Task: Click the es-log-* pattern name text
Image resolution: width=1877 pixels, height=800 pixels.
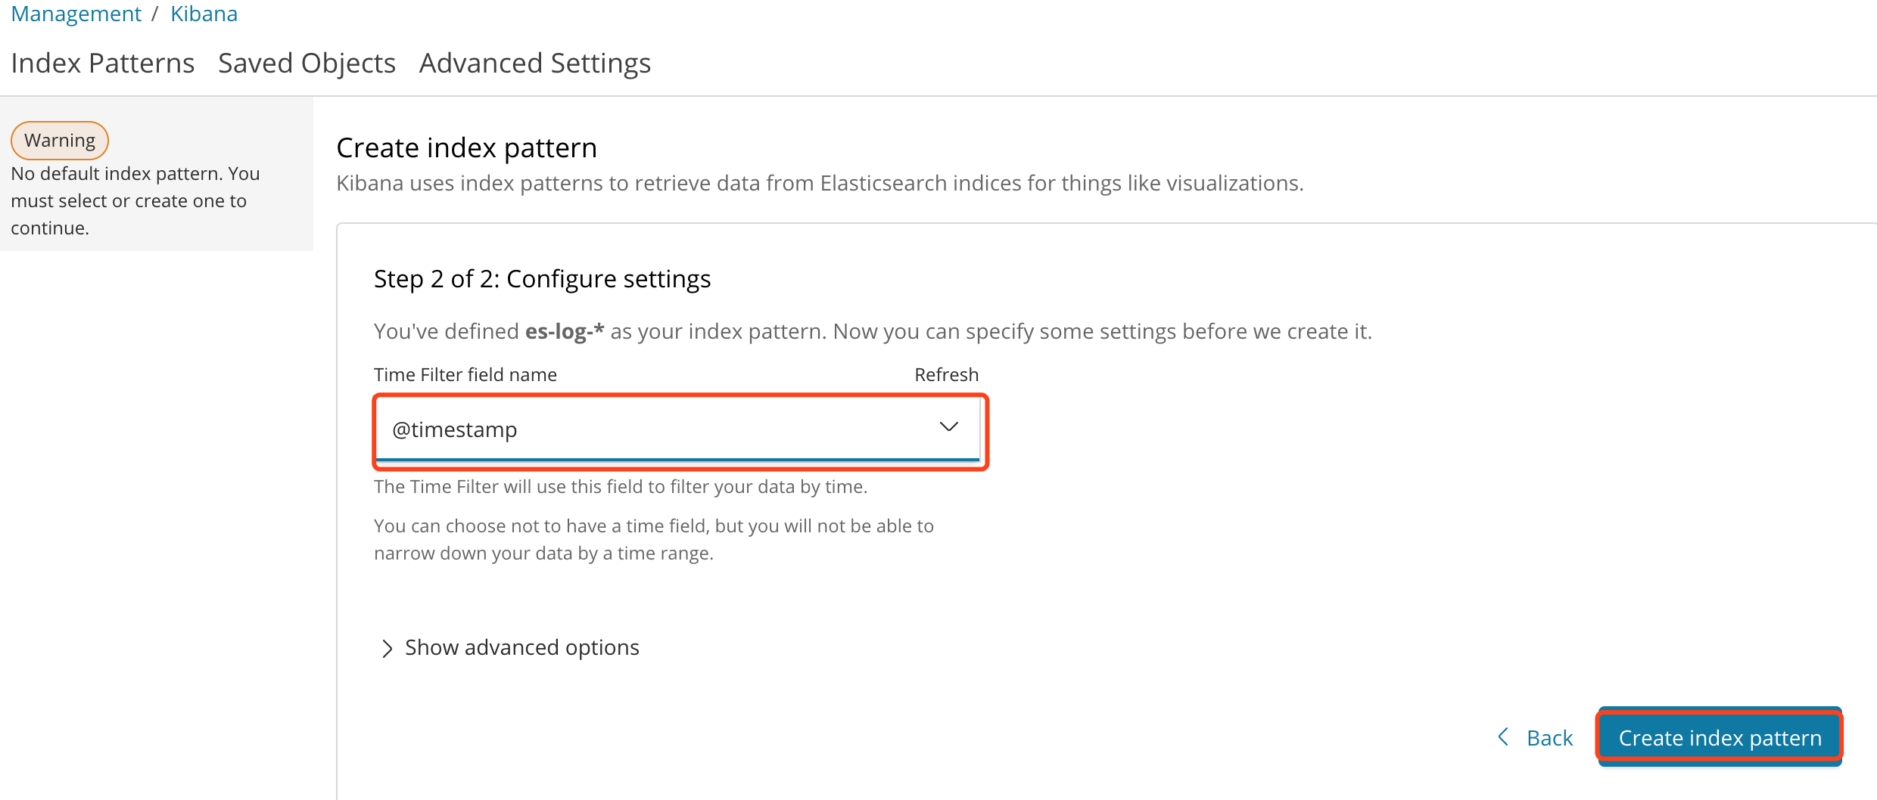Action: [x=565, y=331]
